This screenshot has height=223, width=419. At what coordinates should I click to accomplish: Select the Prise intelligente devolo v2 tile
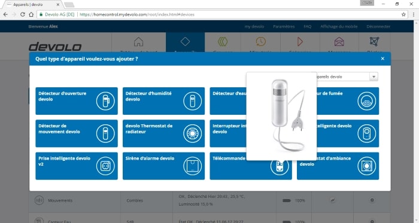(77, 166)
